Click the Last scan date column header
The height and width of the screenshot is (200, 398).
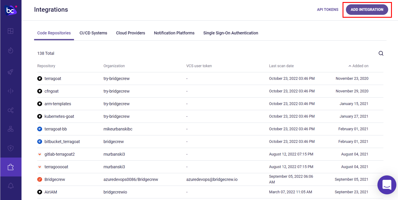pos(281,66)
